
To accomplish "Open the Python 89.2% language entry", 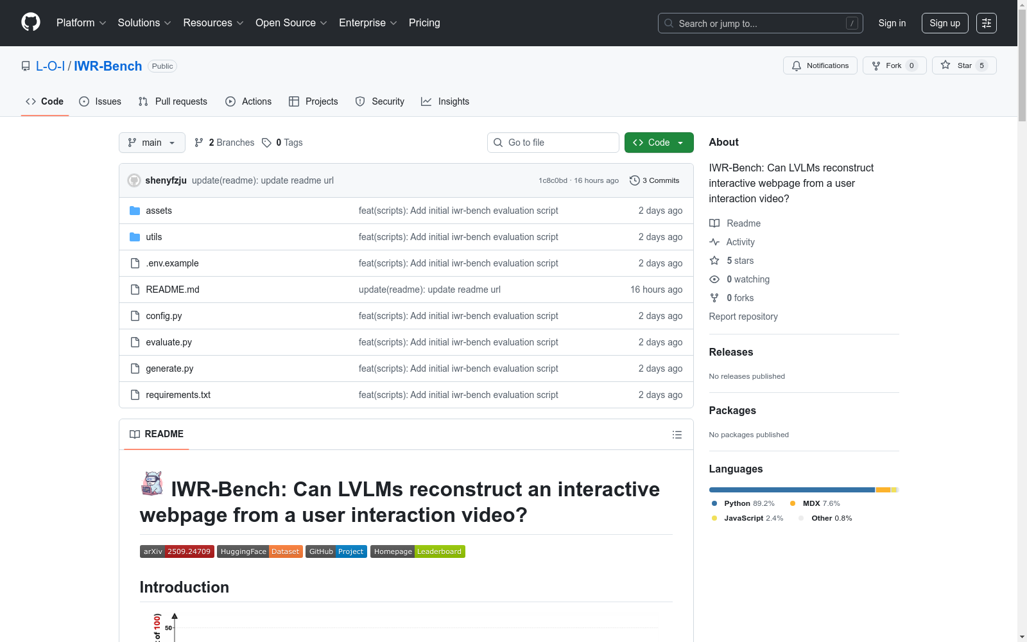I will (743, 503).
